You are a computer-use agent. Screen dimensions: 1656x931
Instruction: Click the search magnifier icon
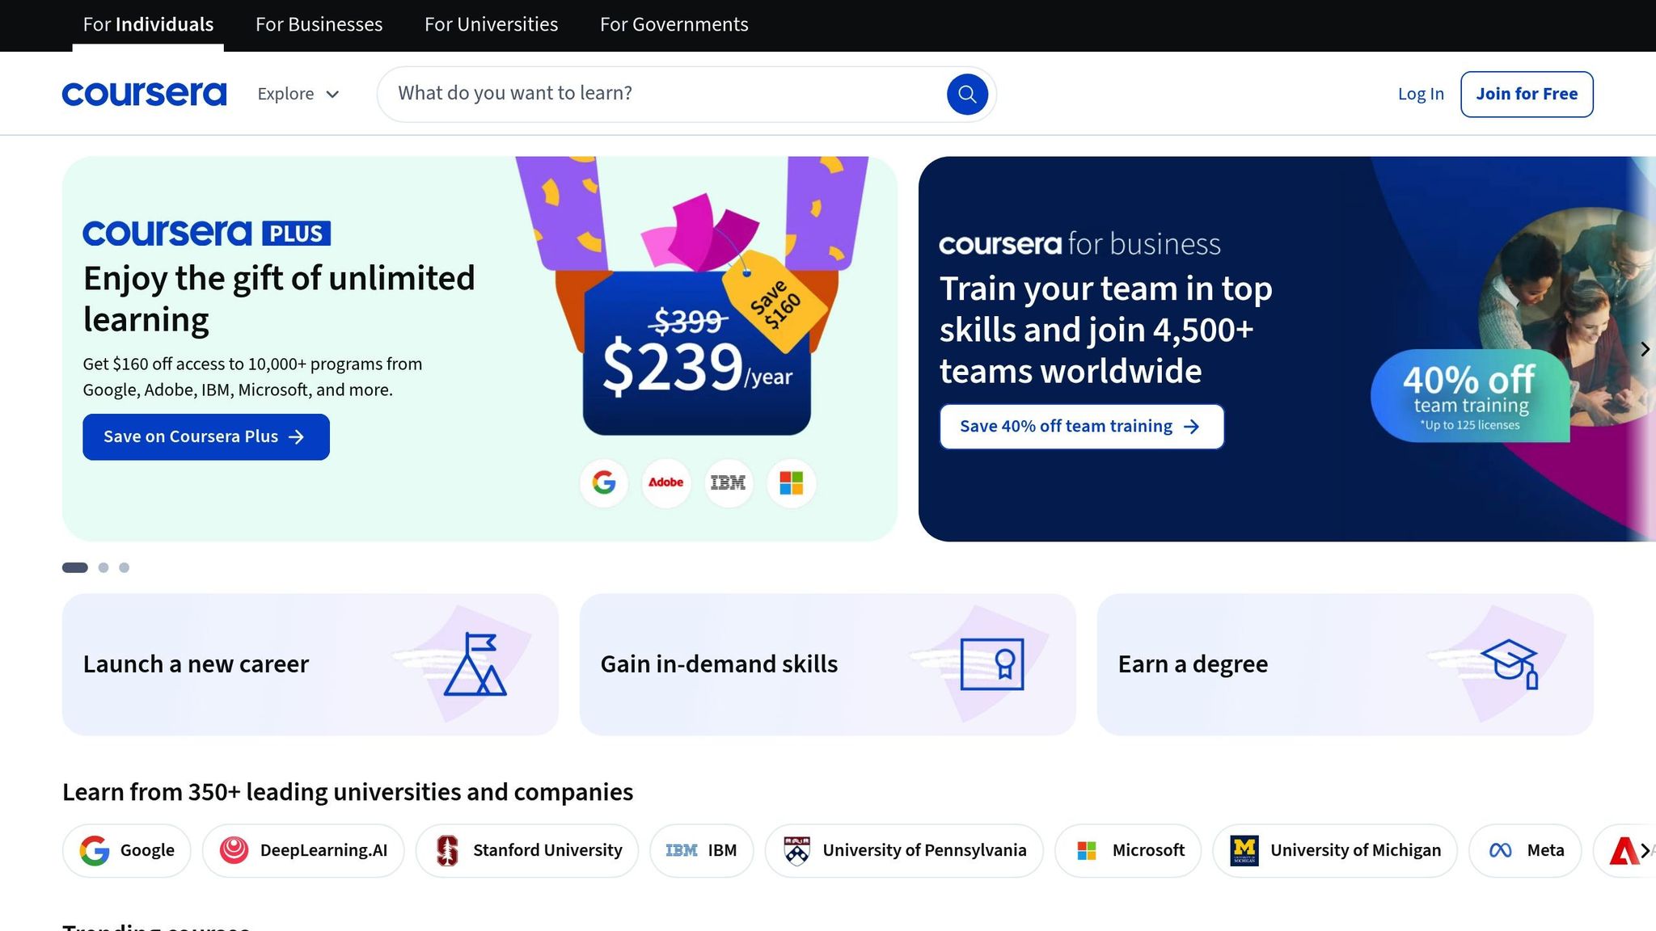[967, 94]
